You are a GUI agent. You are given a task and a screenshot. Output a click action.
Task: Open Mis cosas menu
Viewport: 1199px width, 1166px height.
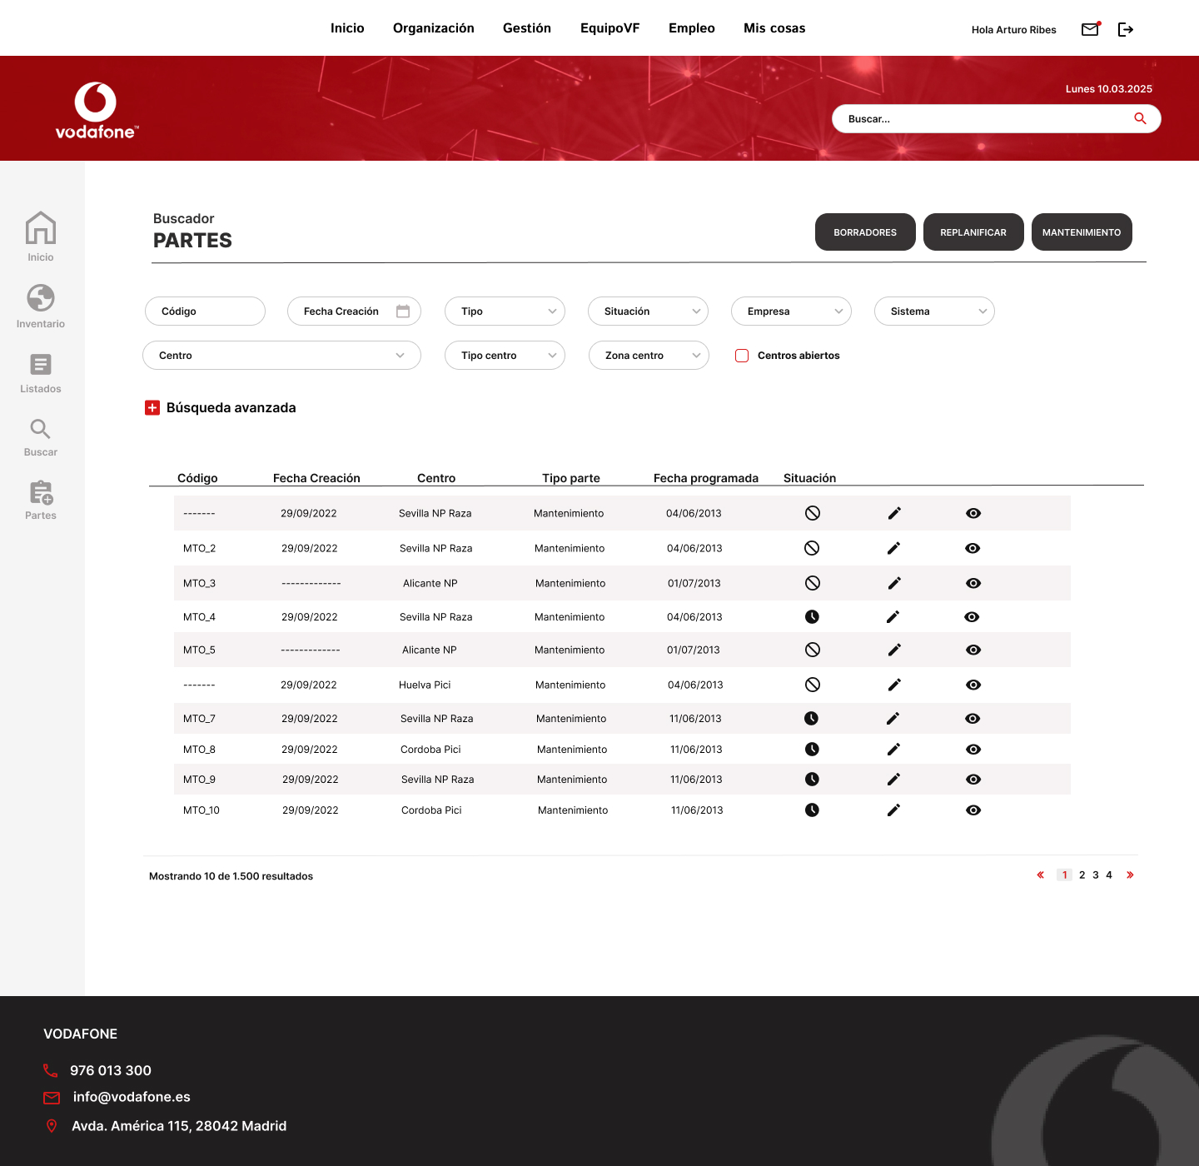[774, 28]
